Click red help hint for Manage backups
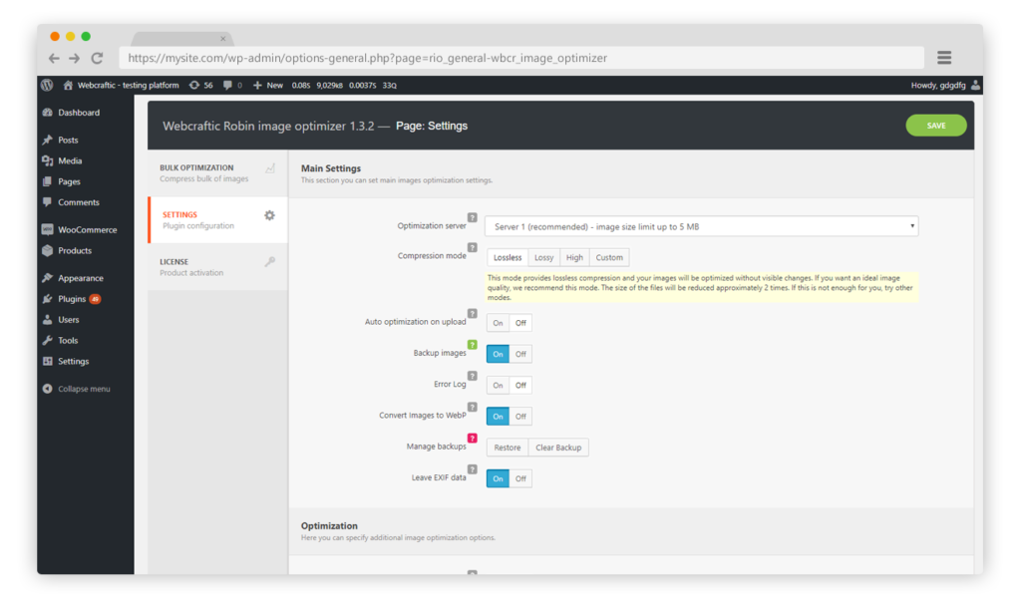The height and width of the screenshot is (603, 1021). point(472,439)
